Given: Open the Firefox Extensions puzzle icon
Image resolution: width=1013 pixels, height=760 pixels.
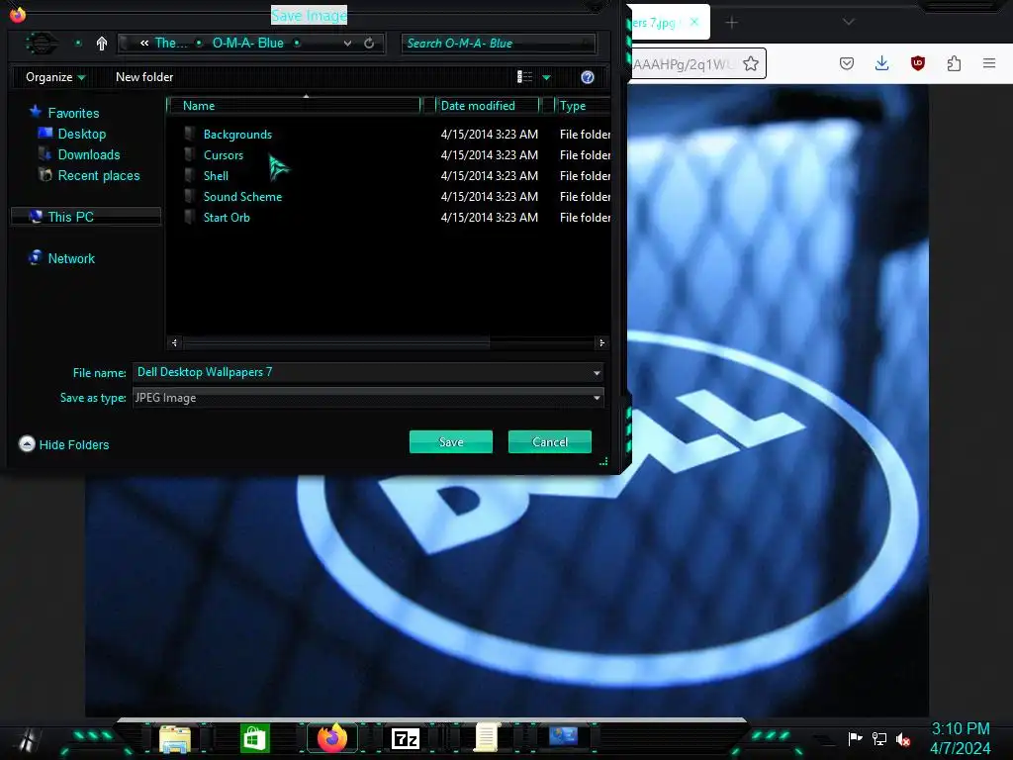Looking at the screenshot, I should tap(955, 63).
